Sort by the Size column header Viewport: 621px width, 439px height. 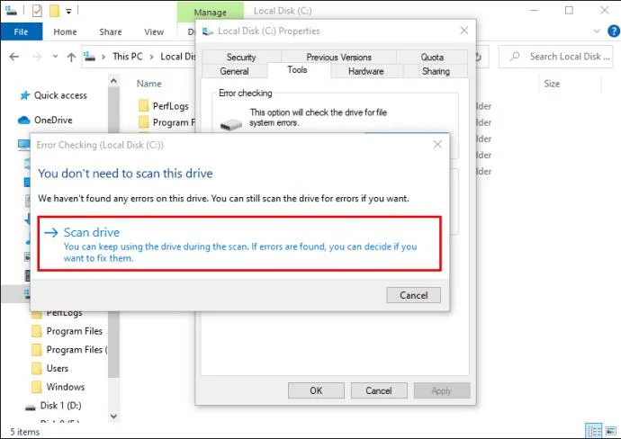coord(552,84)
